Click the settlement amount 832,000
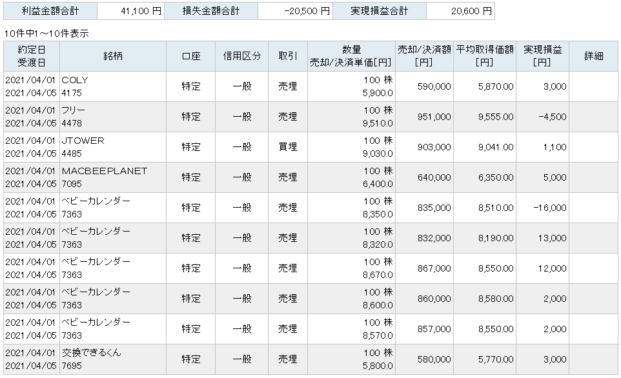This screenshot has width=621, height=378. point(434,238)
